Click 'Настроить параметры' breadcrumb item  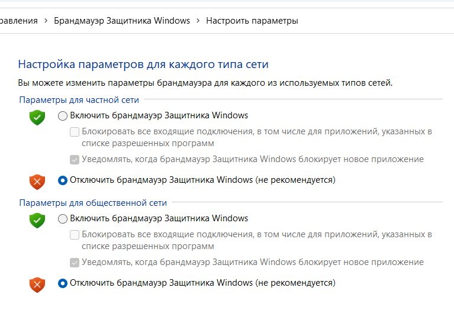(x=252, y=21)
